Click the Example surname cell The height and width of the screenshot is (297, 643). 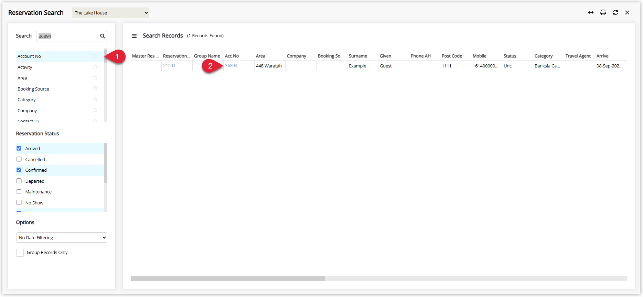pos(363,66)
